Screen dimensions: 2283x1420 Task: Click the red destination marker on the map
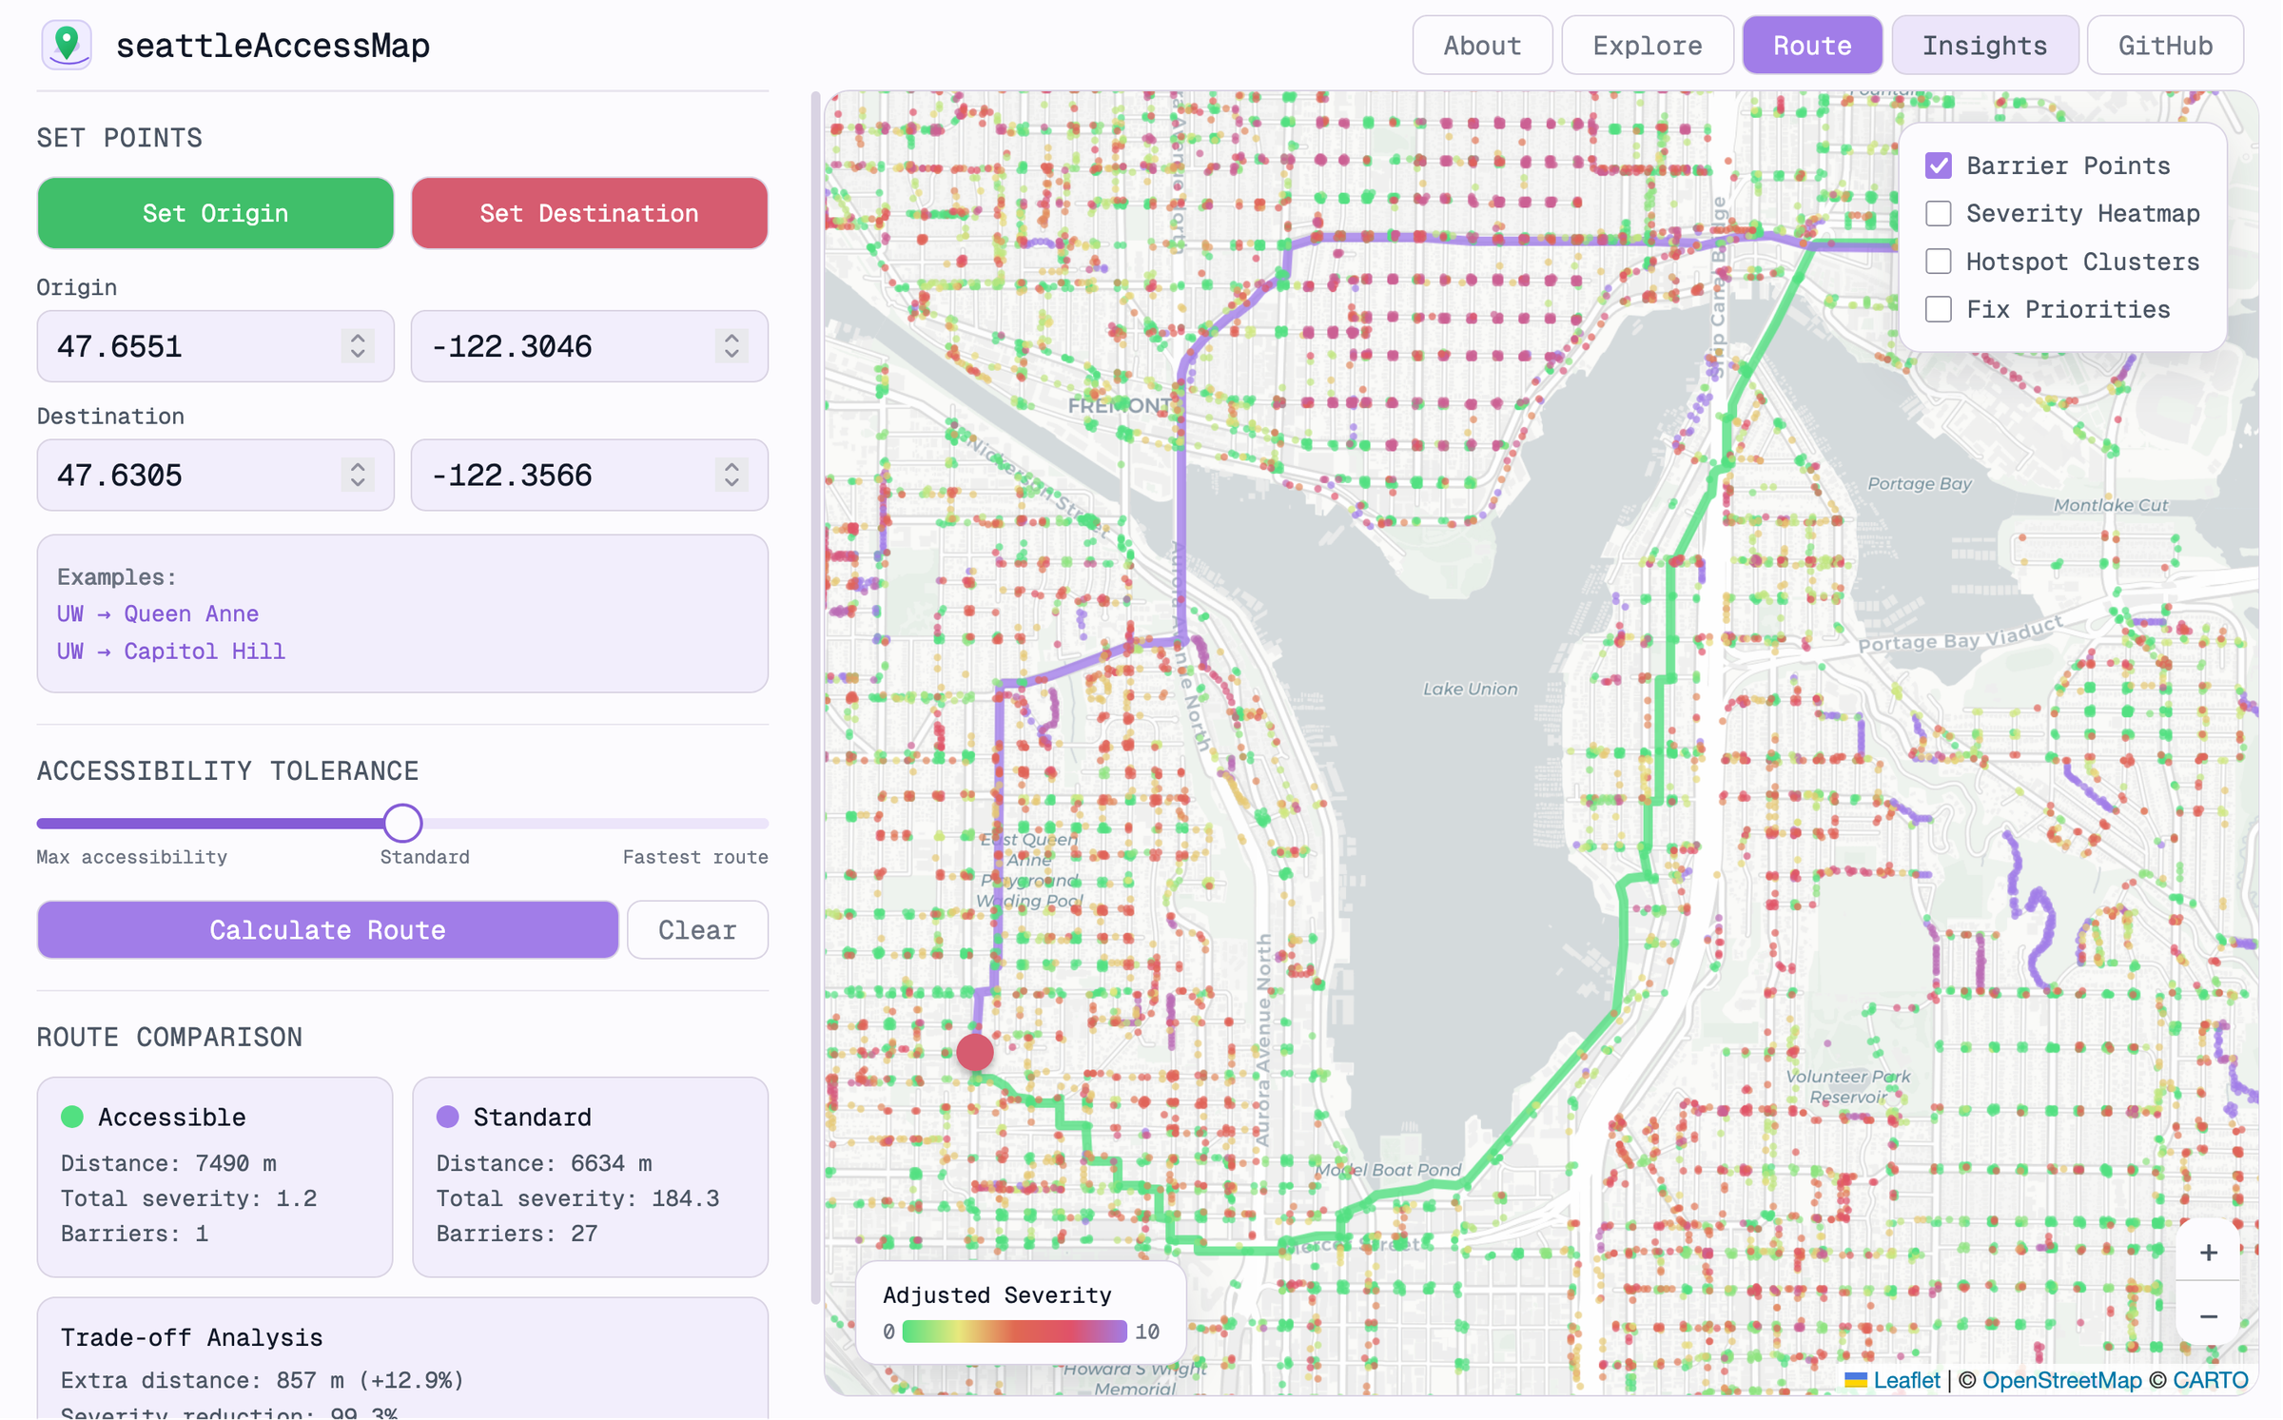click(974, 1051)
